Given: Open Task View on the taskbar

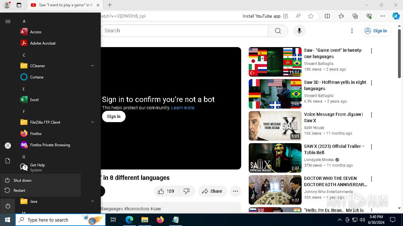Looking at the screenshot, I should pyautogui.click(x=113, y=220).
